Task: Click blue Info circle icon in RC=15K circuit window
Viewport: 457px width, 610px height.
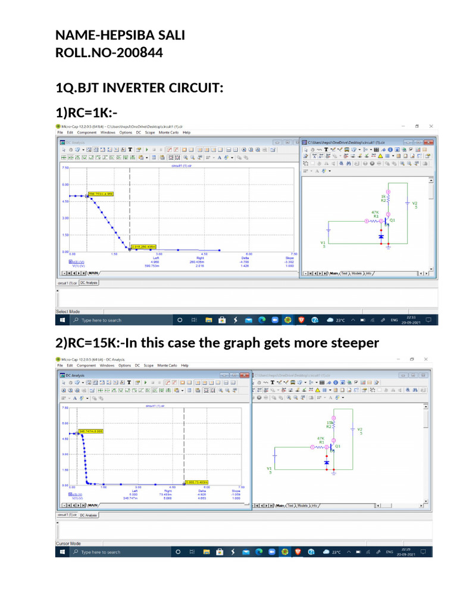Action: pos(336,382)
